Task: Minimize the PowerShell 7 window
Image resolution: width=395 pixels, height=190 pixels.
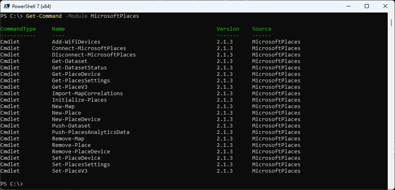Action: click(x=348, y=6)
